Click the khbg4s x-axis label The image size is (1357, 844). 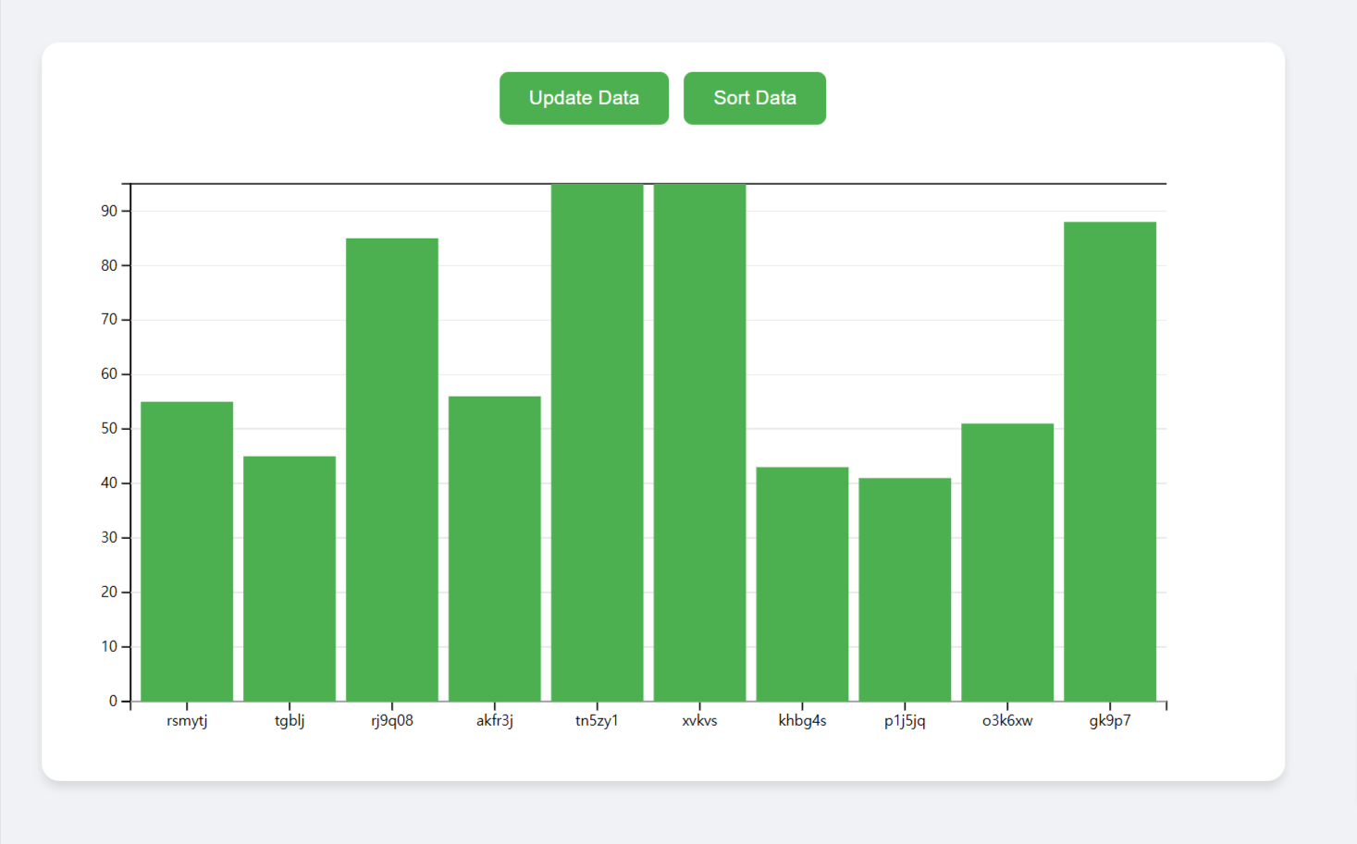pyautogui.click(x=802, y=721)
